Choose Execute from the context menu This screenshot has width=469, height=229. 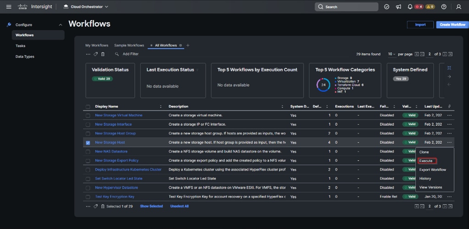[426, 161]
